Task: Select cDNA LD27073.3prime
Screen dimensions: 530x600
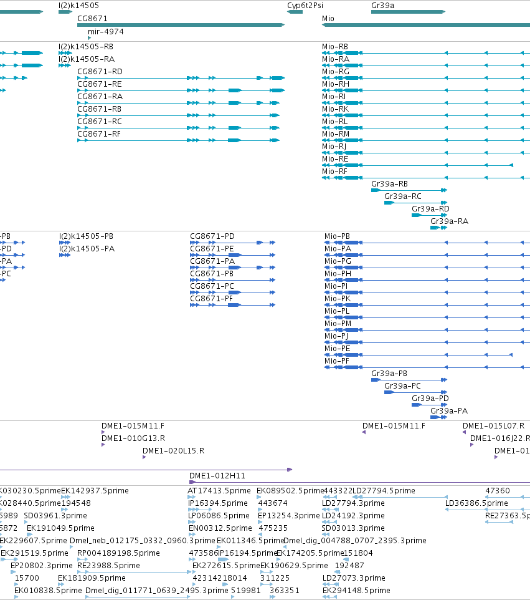Action: point(354,578)
